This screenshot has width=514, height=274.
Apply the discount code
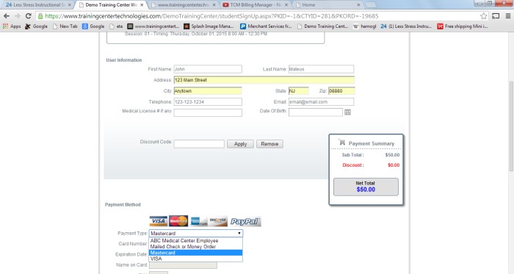(240, 144)
